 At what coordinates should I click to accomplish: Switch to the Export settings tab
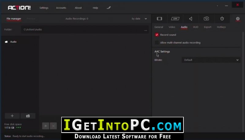pyautogui.click(x=208, y=27)
